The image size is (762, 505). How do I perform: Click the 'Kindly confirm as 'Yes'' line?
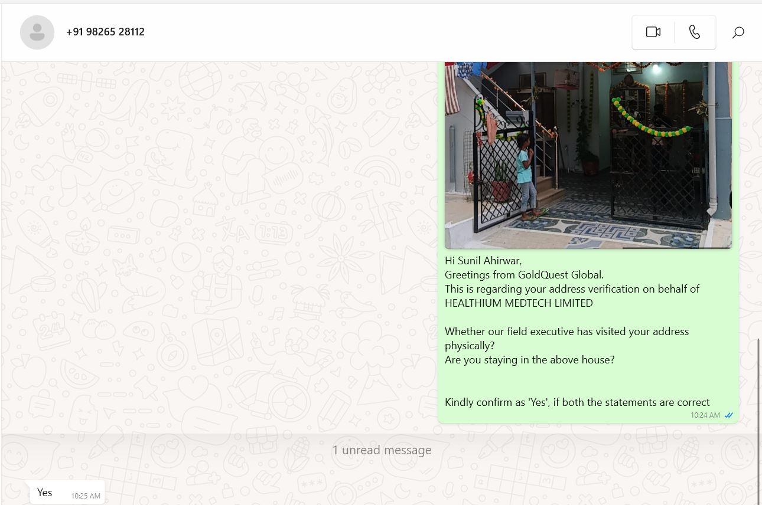tap(577, 402)
